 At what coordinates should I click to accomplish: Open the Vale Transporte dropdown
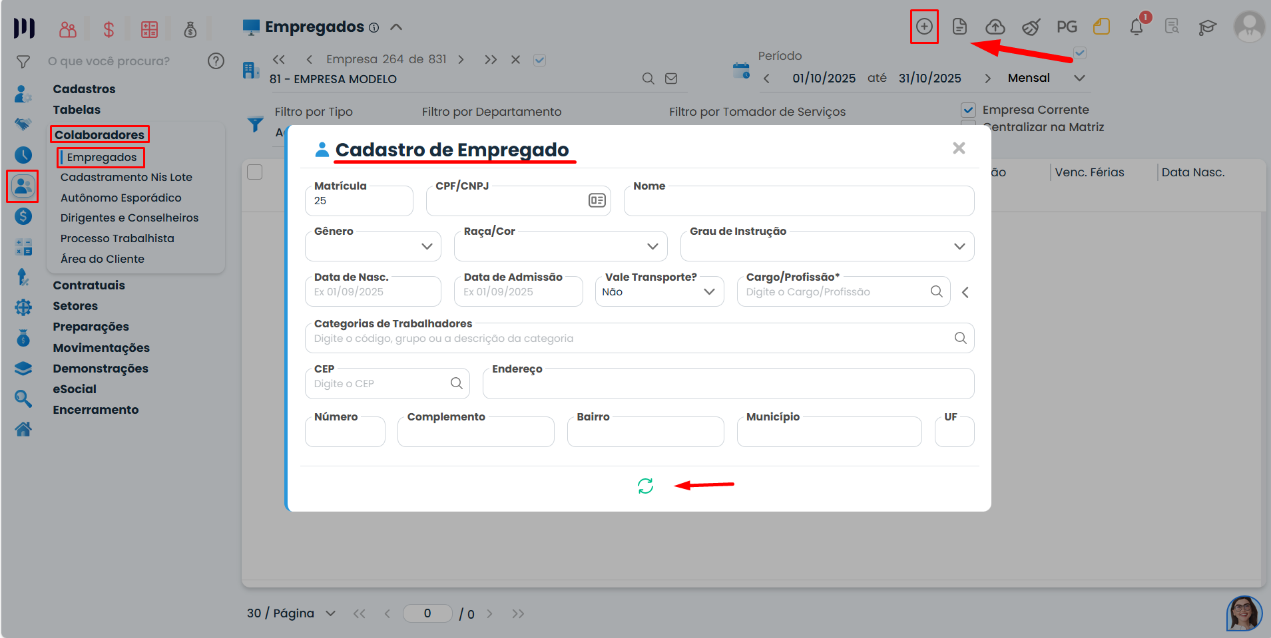[x=709, y=292]
